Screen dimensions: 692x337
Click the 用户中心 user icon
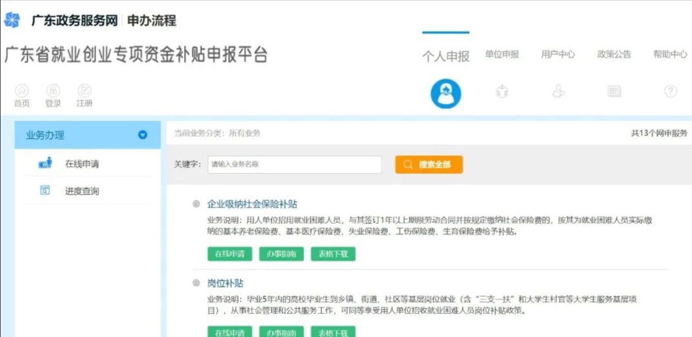558,92
